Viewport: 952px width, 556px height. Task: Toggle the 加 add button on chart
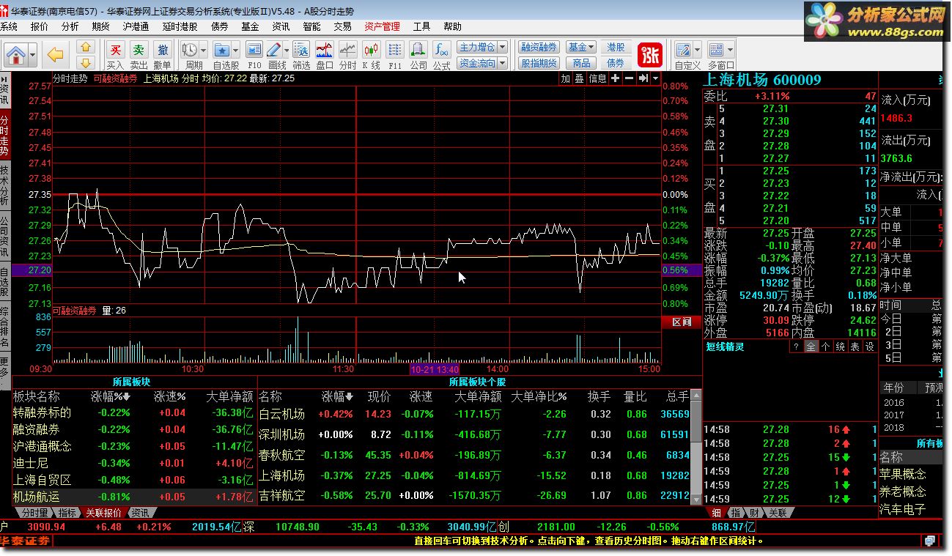click(x=565, y=78)
